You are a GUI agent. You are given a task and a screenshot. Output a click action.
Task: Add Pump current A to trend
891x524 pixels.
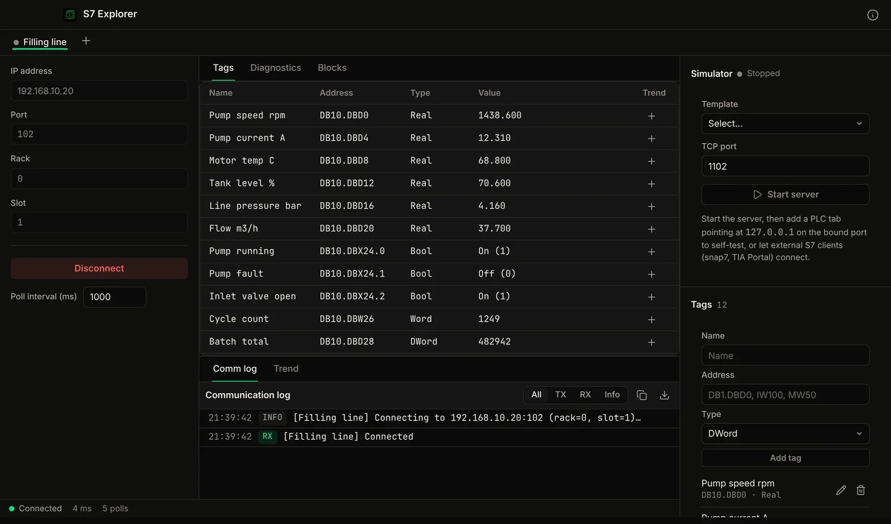coord(652,139)
